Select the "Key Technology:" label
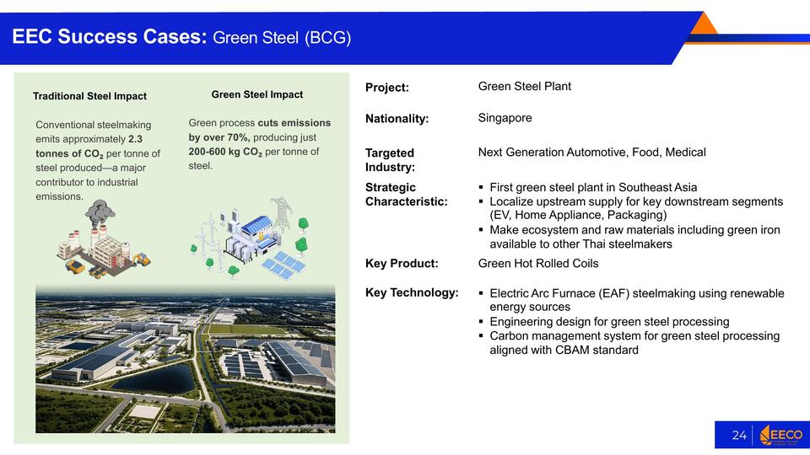Viewport: 810px width, 455px height. pos(412,293)
